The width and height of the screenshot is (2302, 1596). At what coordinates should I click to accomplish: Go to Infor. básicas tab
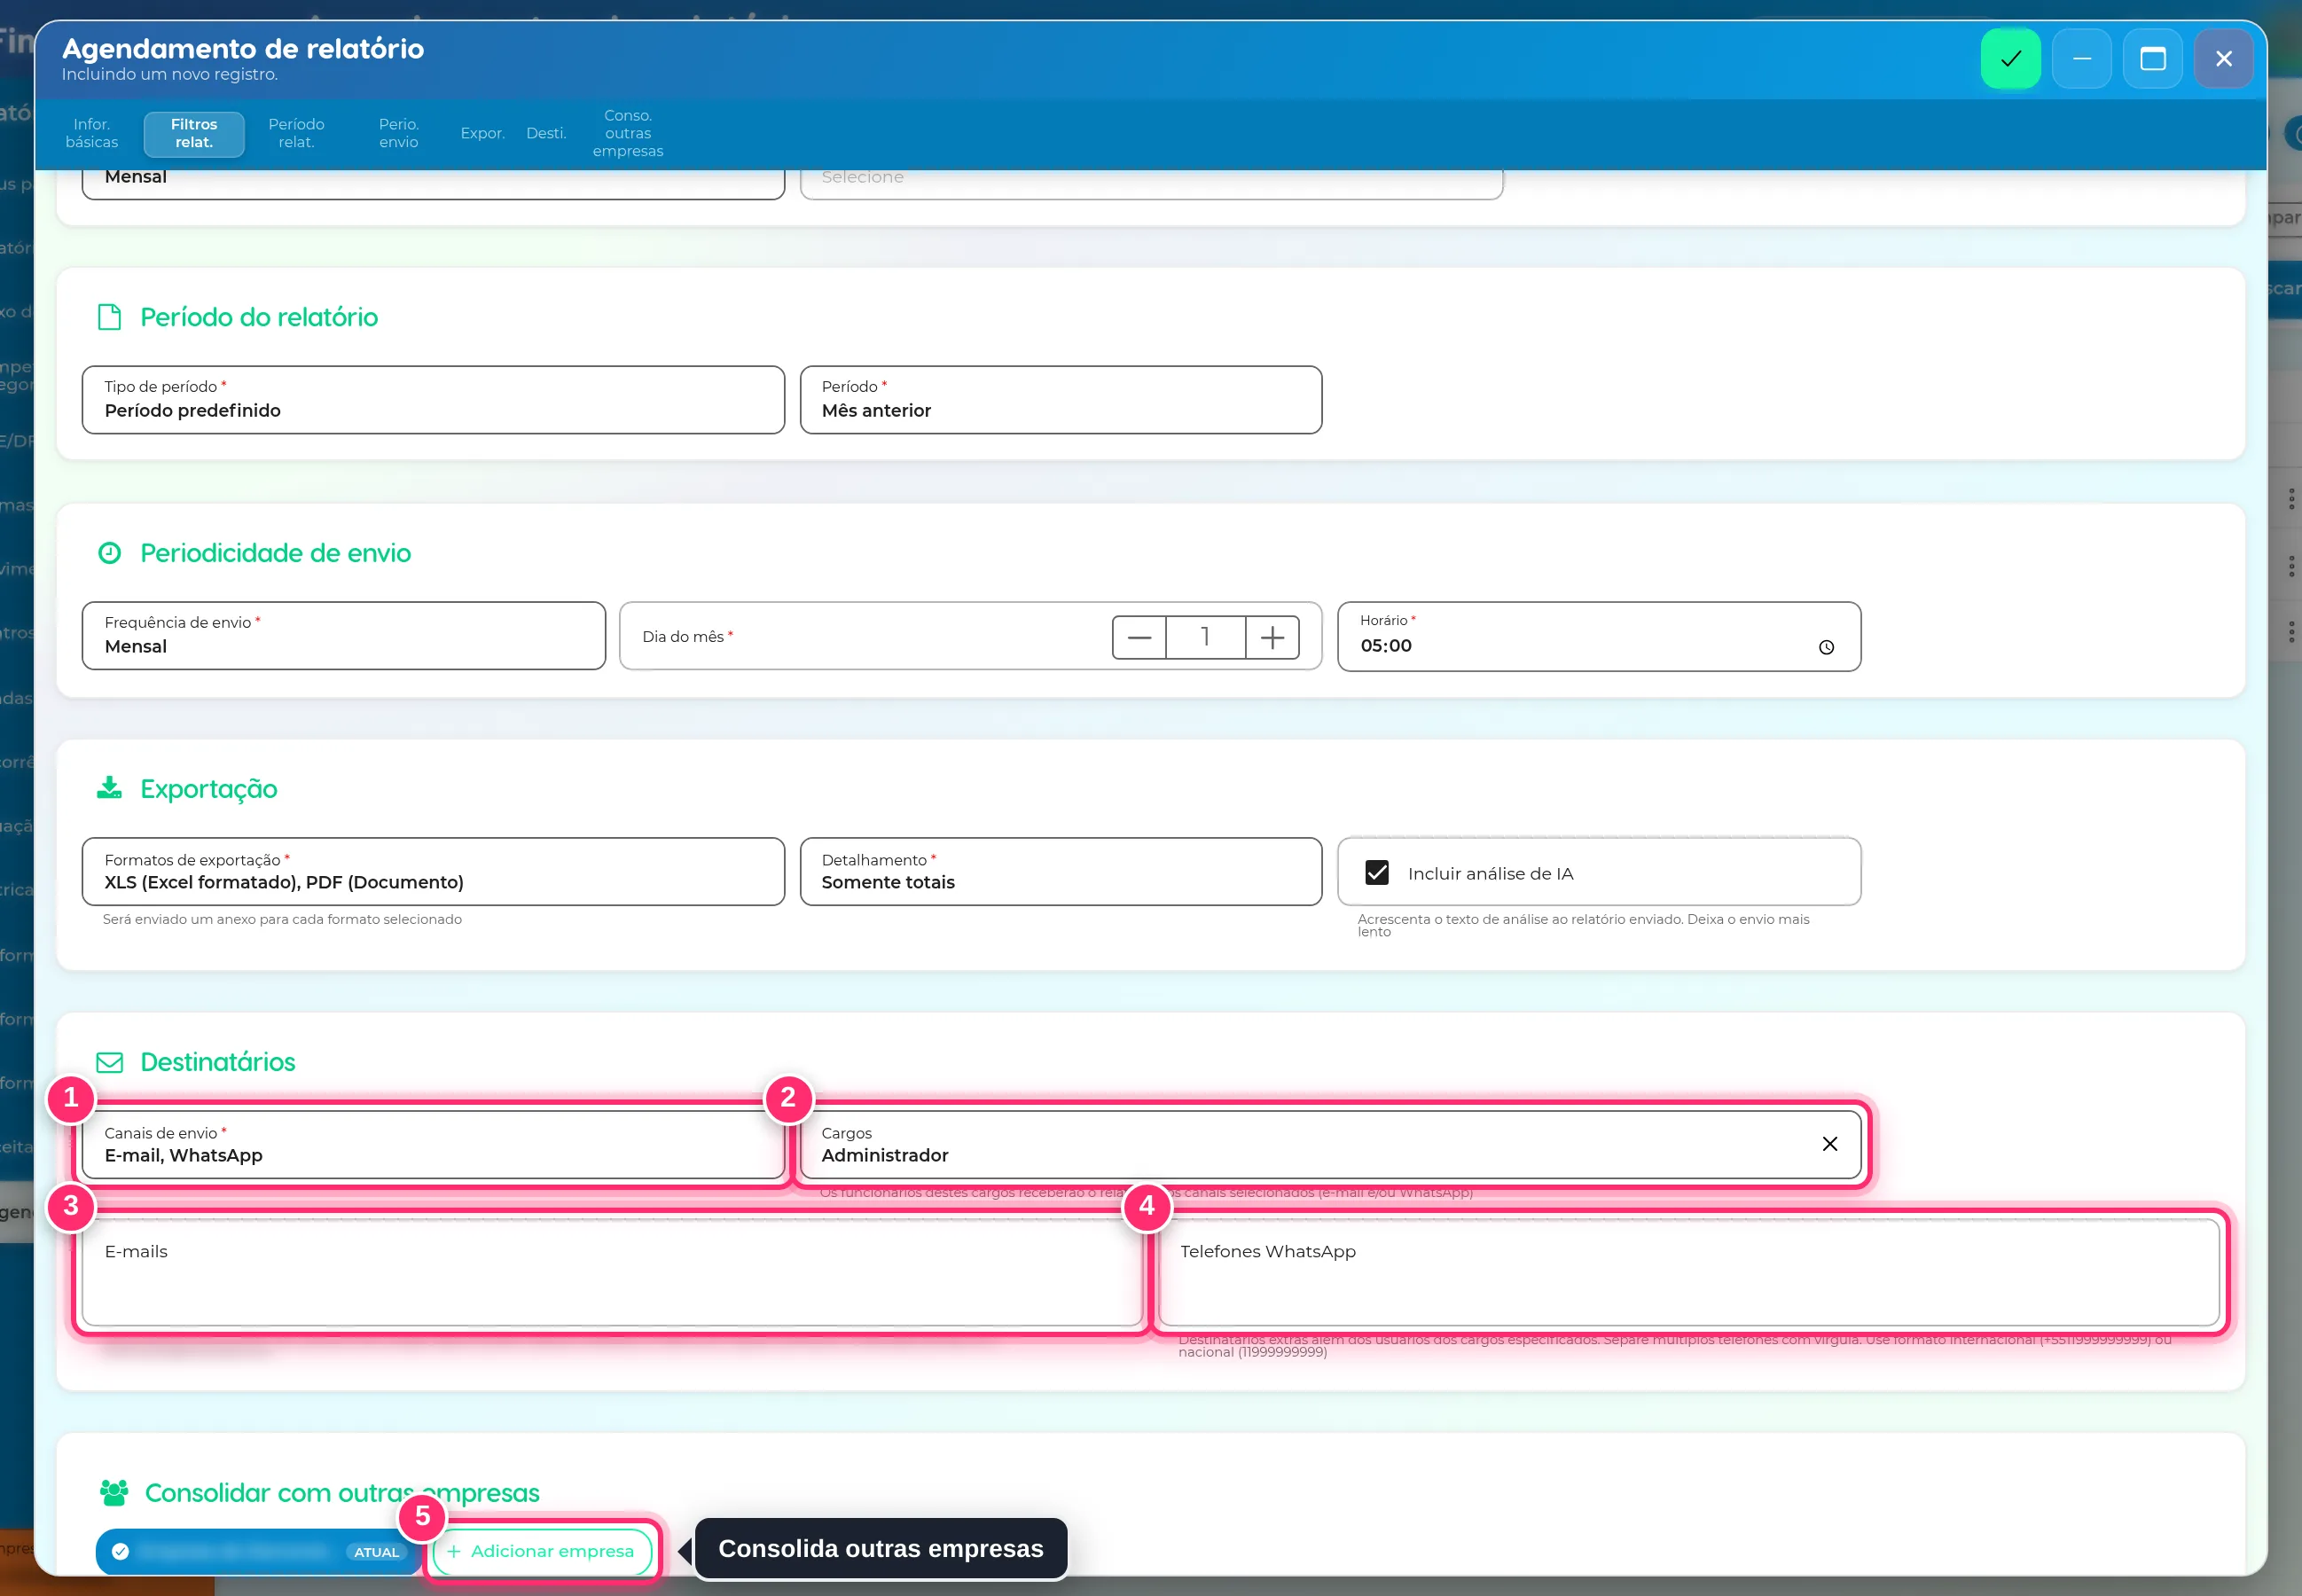click(92, 134)
